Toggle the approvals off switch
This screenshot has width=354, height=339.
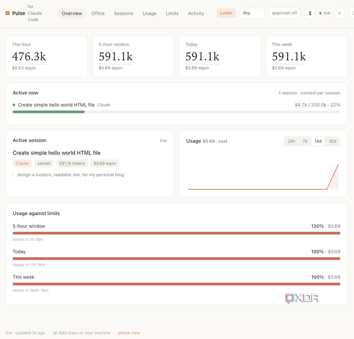(x=284, y=13)
